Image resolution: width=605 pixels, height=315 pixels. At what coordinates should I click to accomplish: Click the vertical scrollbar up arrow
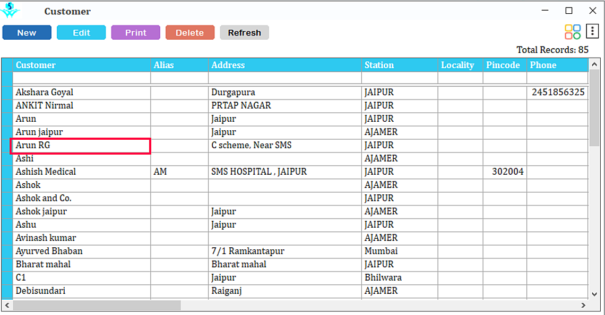pyautogui.click(x=594, y=65)
